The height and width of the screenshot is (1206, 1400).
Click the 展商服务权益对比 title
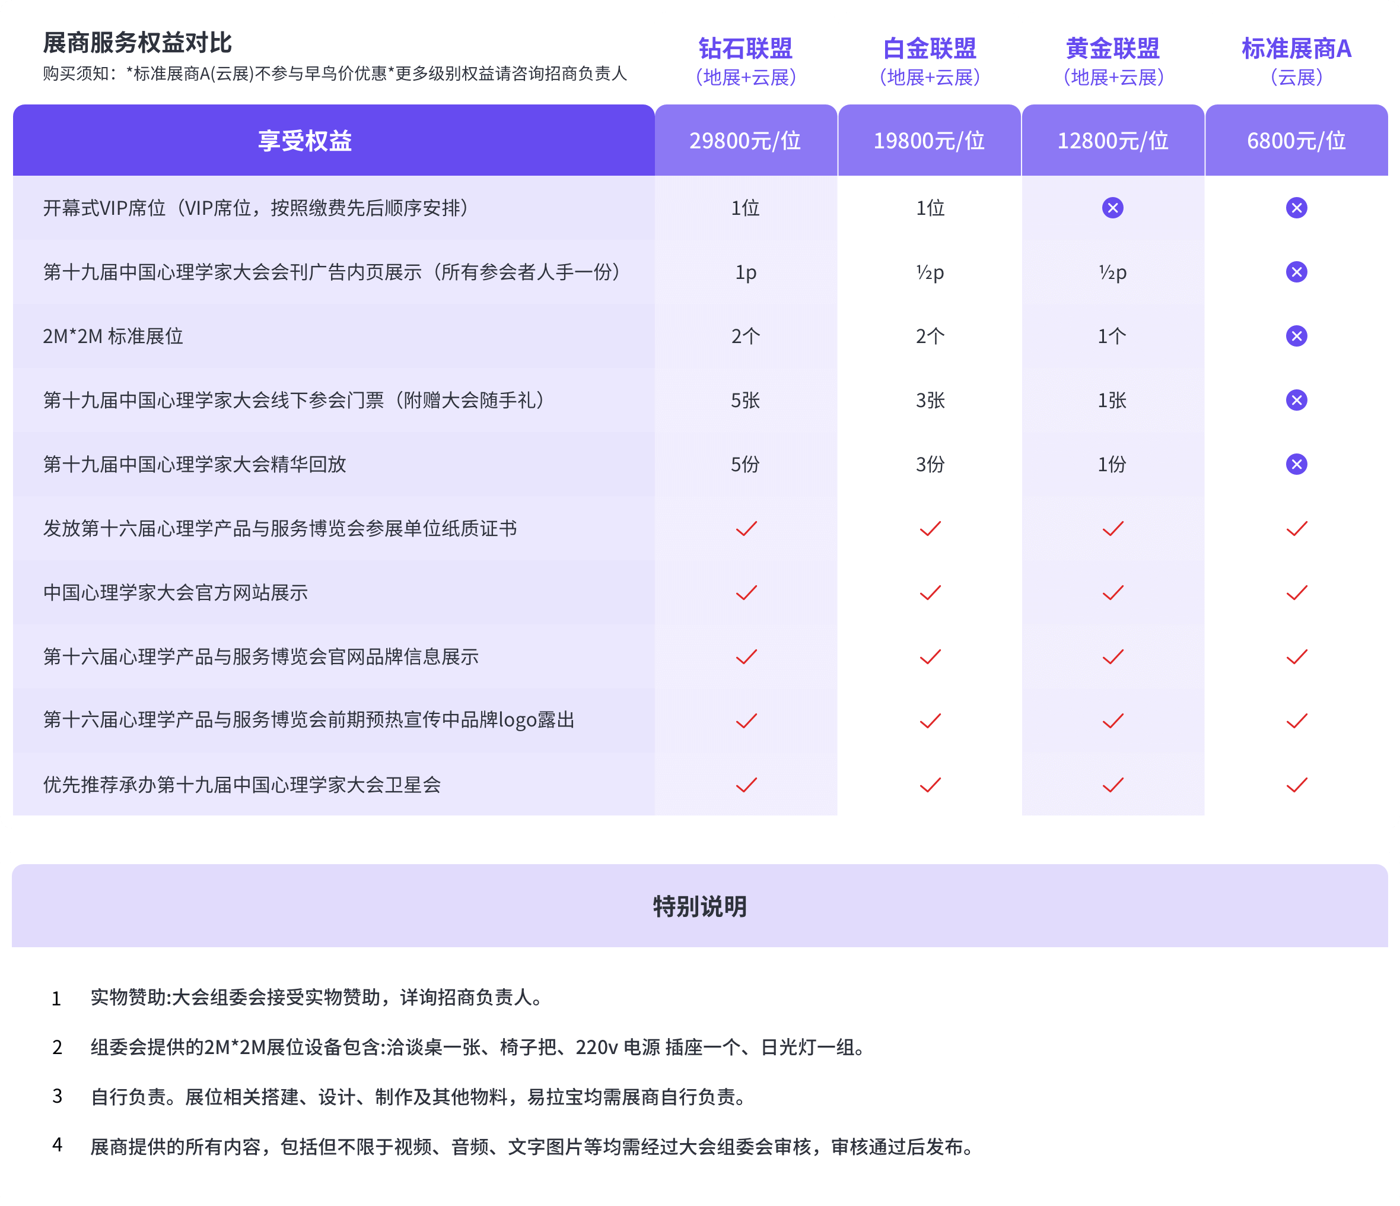pyautogui.click(x=137, y=43)
